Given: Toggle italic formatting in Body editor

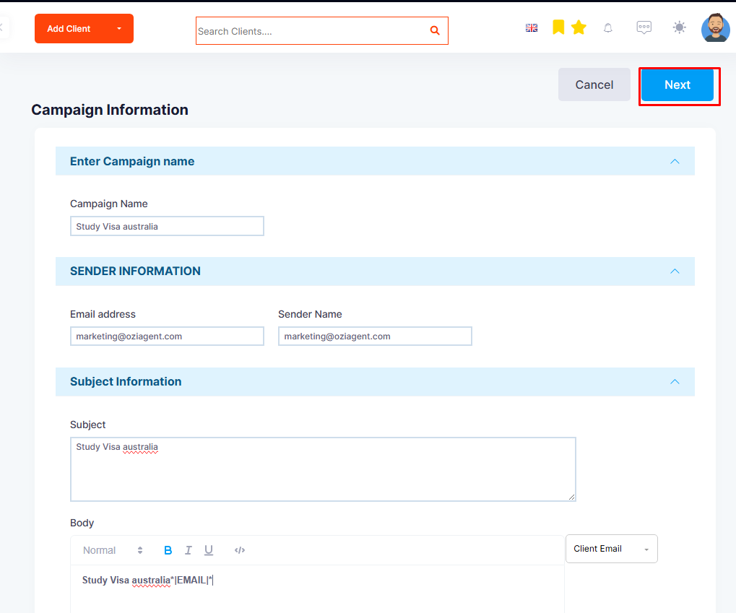Looking at the screenshot, I should click(x=189, y=550).
